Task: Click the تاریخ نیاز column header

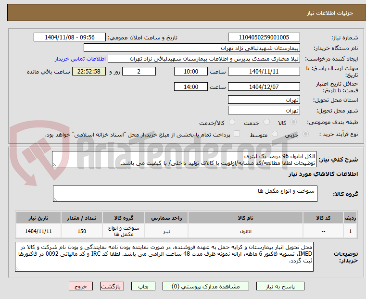Action: tap(38, 218)
